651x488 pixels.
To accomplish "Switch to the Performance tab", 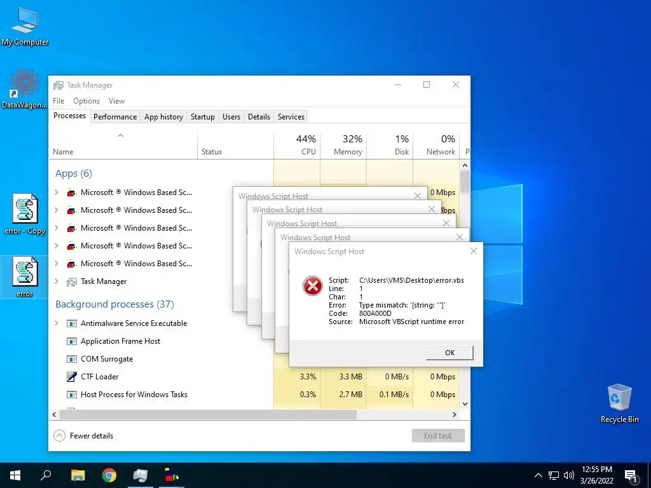I will pos(115,117).
